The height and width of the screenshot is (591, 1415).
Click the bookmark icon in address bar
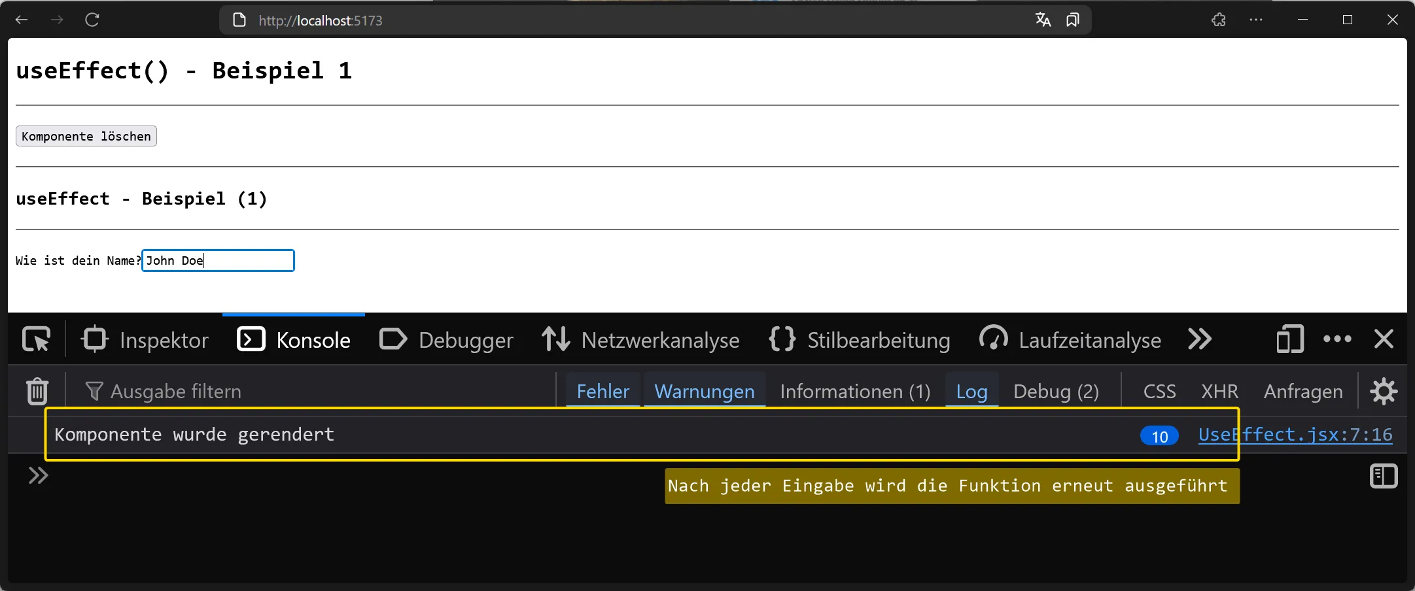pyautogui.click(x=1072, y=20)
